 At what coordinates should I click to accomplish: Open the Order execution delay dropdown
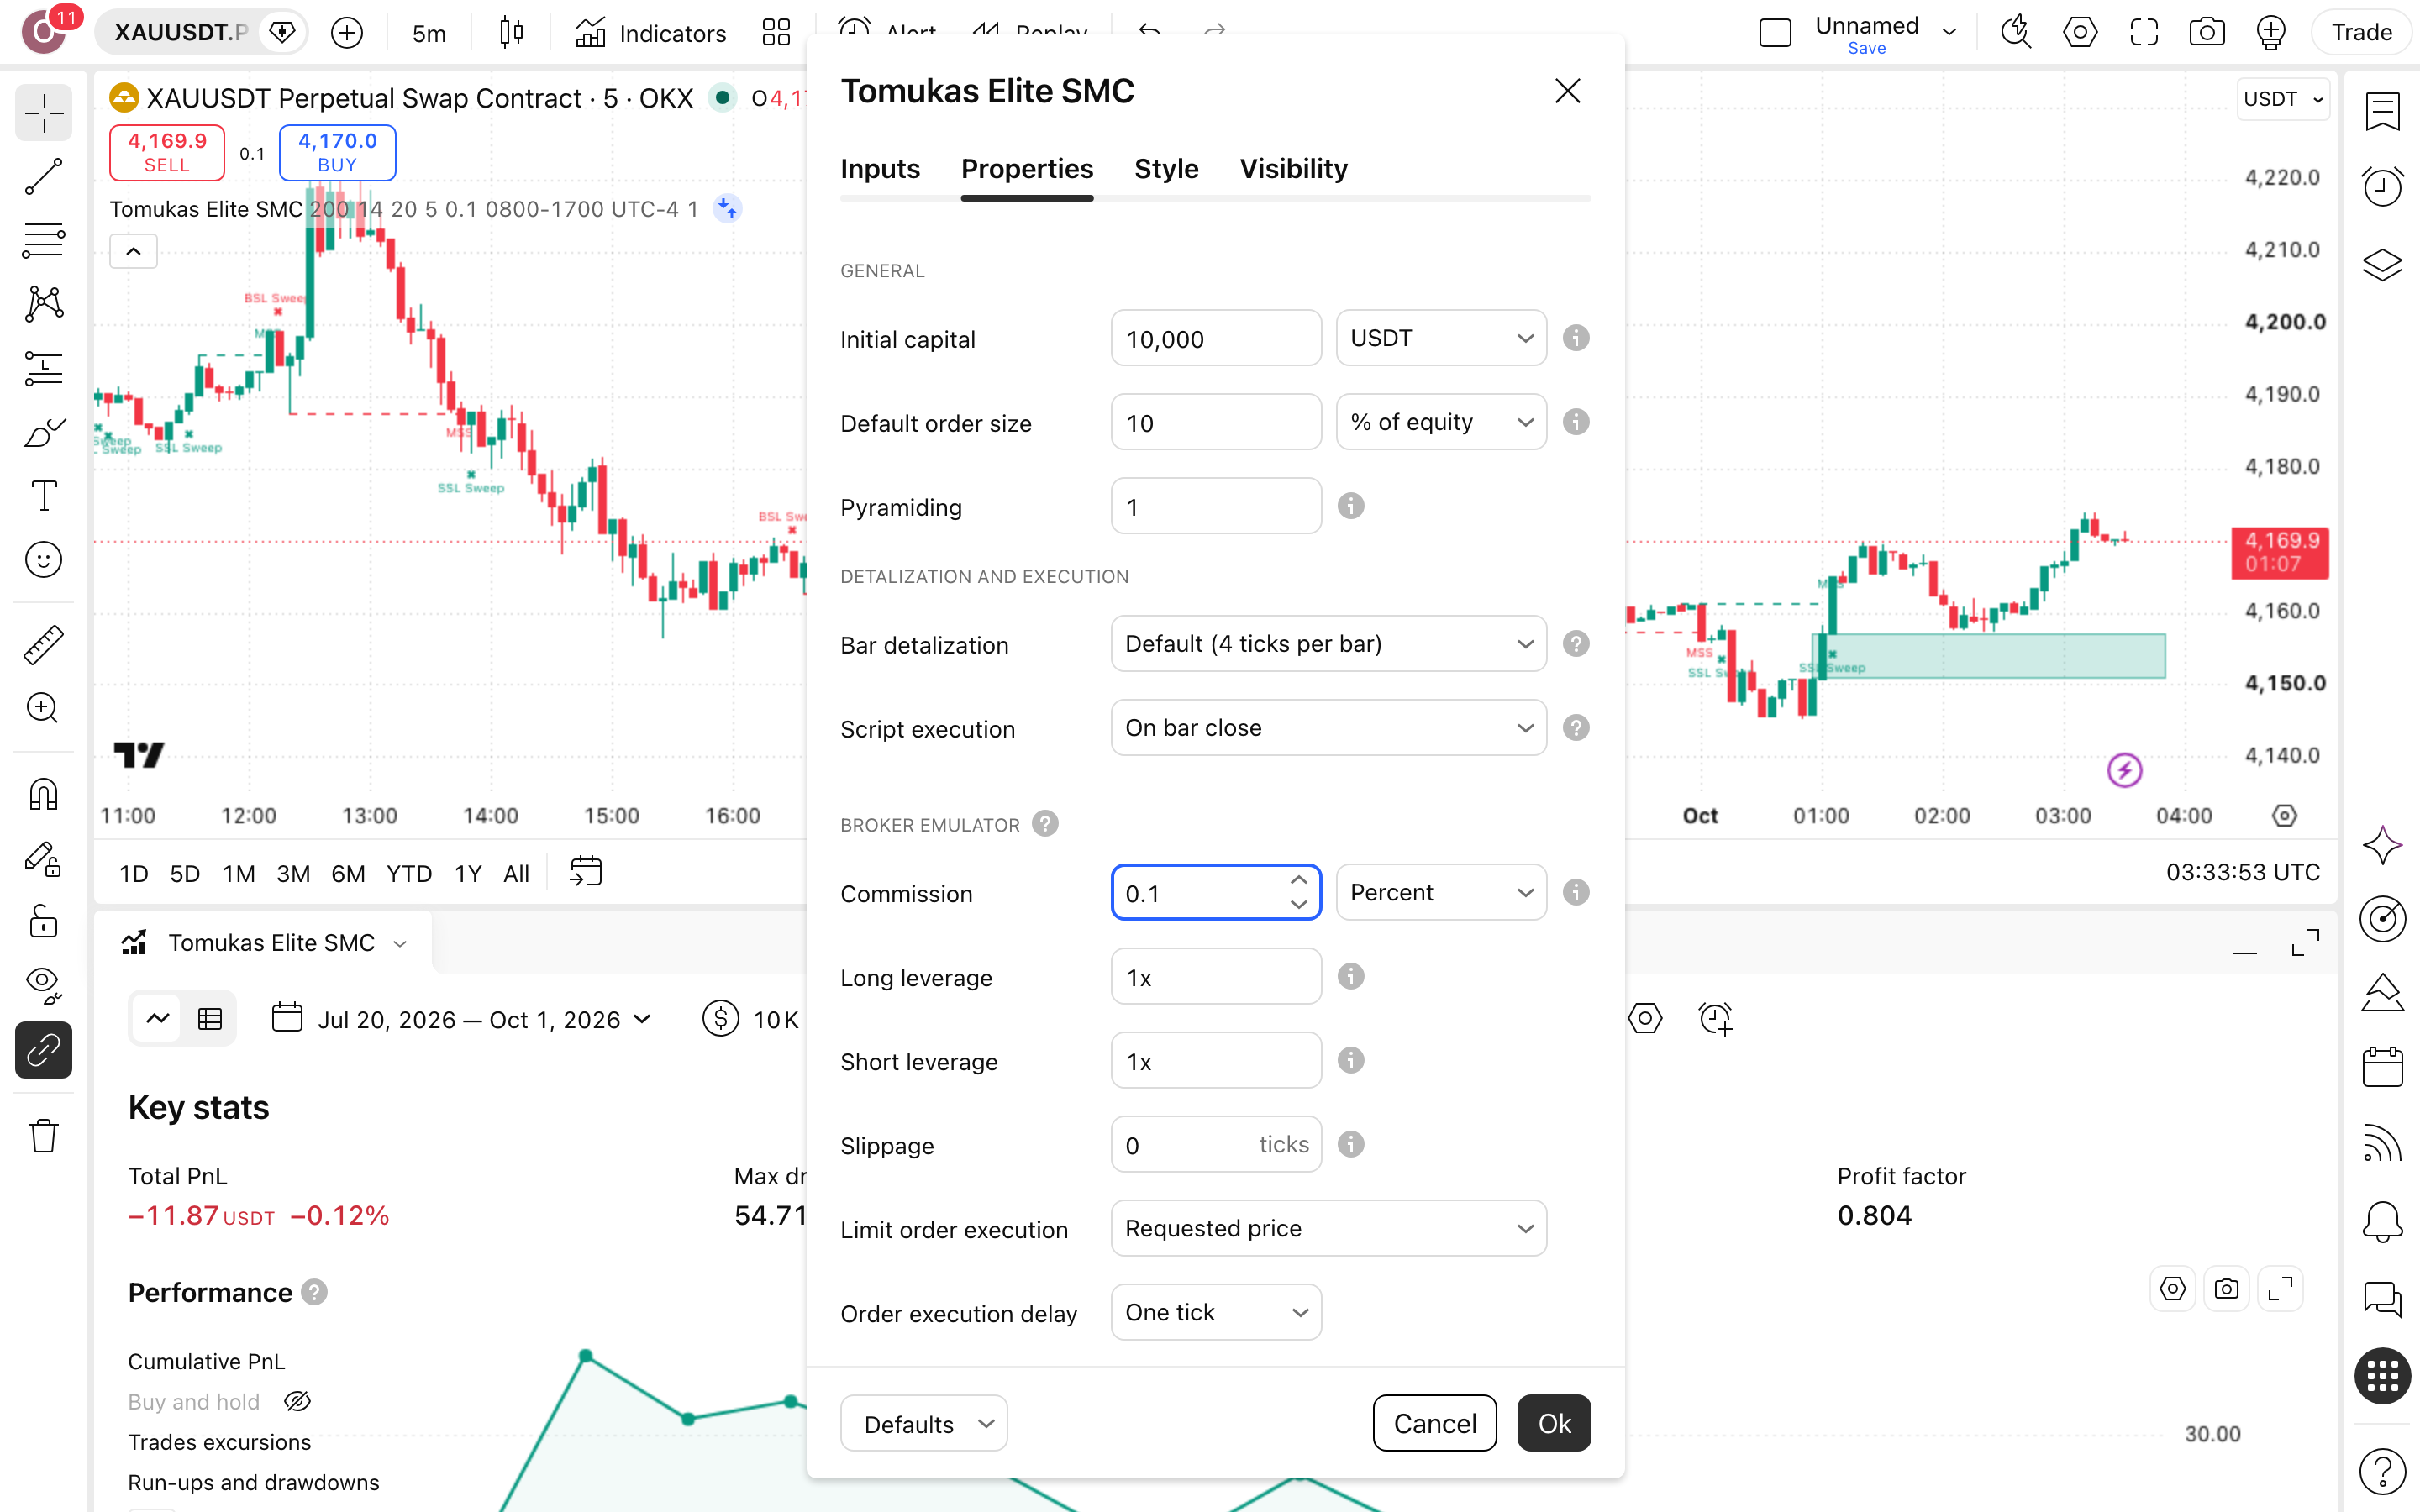pyautogui.click(x=1216, y=1312)
